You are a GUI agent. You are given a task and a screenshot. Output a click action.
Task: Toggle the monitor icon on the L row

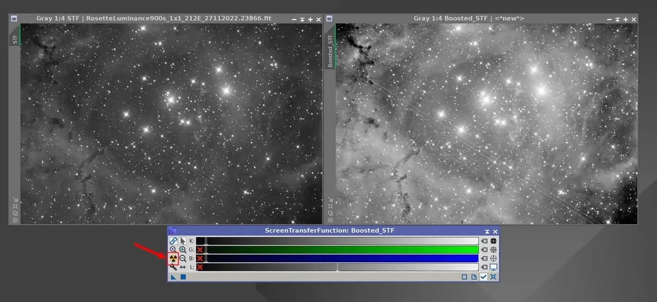(x=493, y=267)
